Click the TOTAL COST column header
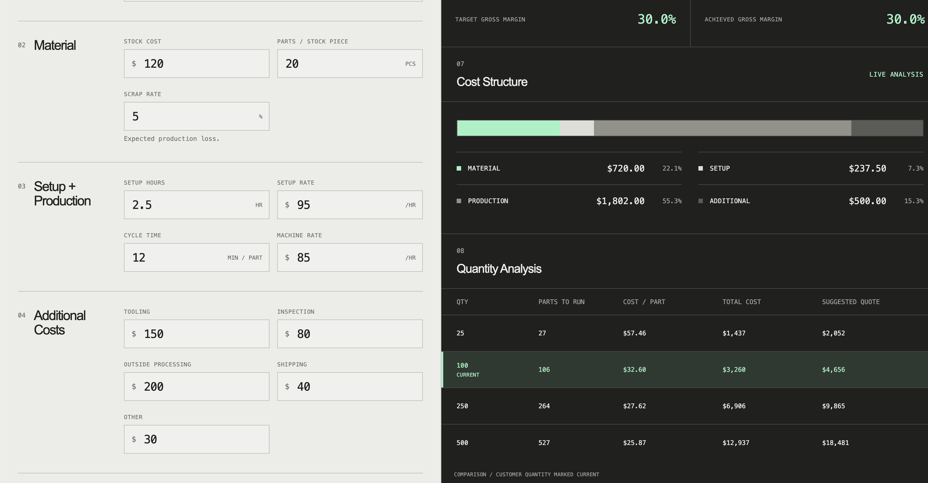Image resolution: width=928 pixels, height=483 pixels. click(x=742, y=302)
